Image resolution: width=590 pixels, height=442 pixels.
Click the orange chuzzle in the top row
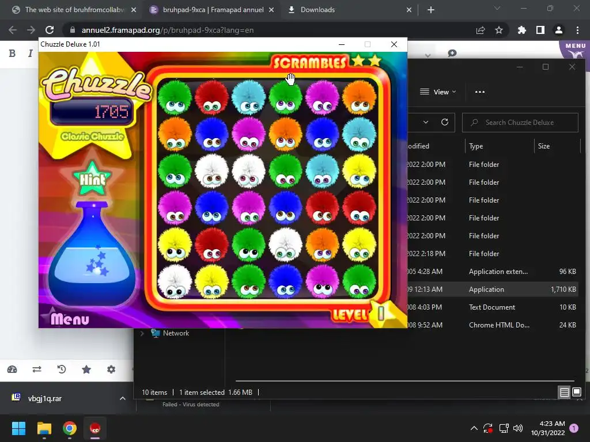[x=360, y=97]
